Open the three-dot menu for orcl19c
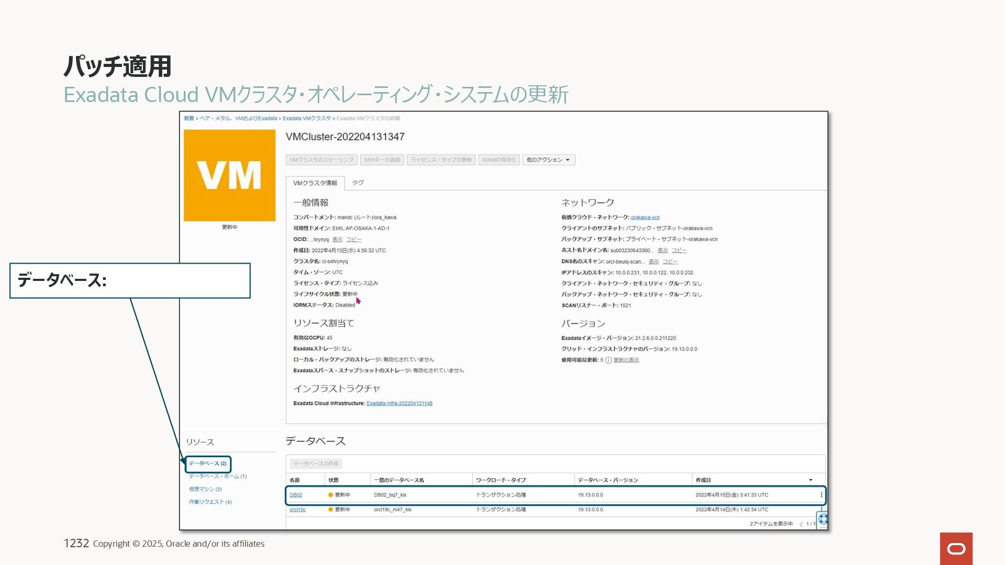The height and width of the screenshot is (565, 1005). click(x=821, y=509)
